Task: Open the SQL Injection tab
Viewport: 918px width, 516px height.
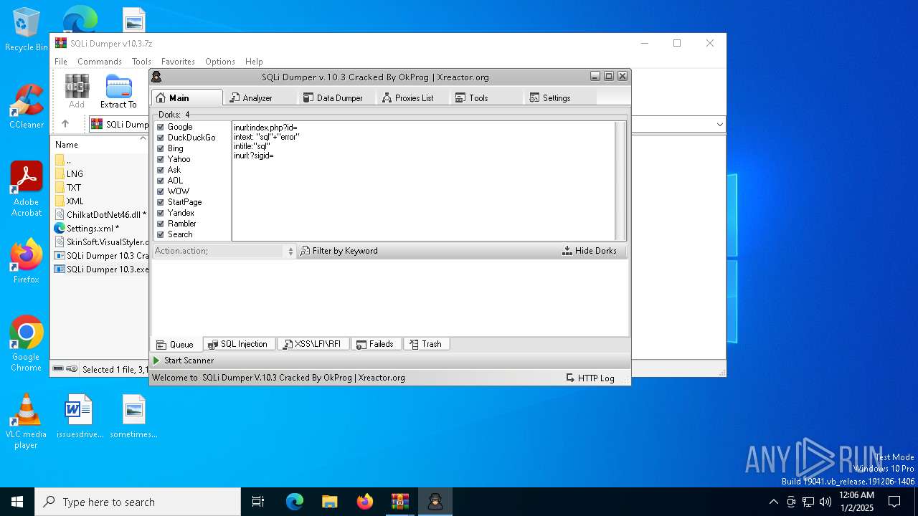Action: pyautogui.click(x=238, y=344)
